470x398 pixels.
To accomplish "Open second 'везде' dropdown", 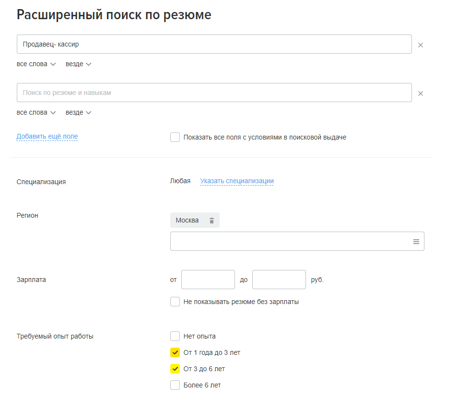I will pos(79,113).
